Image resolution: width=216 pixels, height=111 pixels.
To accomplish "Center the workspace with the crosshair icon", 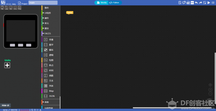I will [210, 85].
